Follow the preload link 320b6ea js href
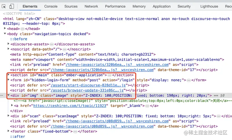 pyautogui.click(x=117, y=65)
